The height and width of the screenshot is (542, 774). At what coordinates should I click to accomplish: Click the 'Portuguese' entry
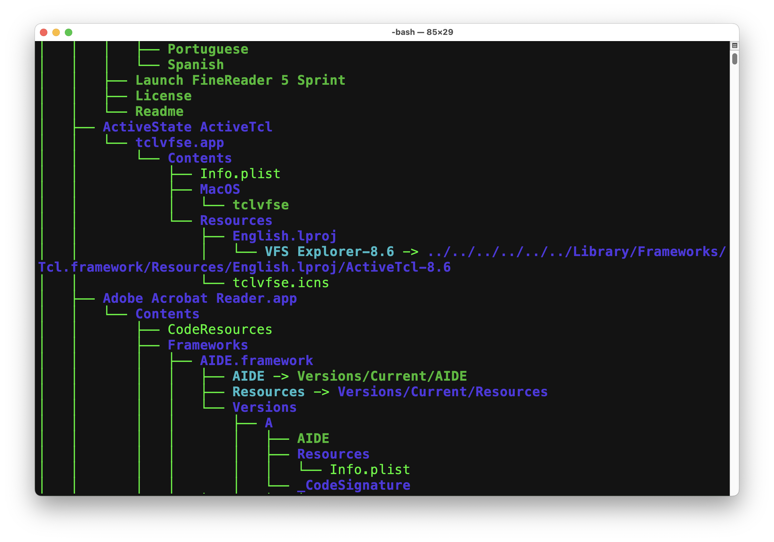click(208, 49)
